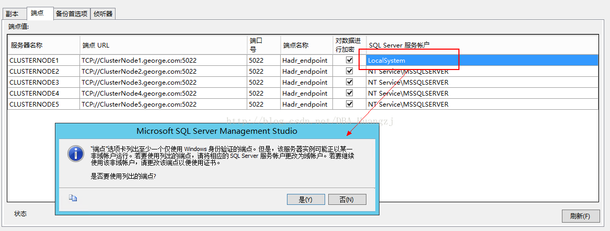Click the 是(Y) button
The width and height of the screenshot is (610, 231).
(306, 200)
